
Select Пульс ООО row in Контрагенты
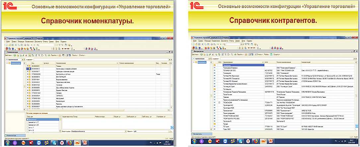284,129
